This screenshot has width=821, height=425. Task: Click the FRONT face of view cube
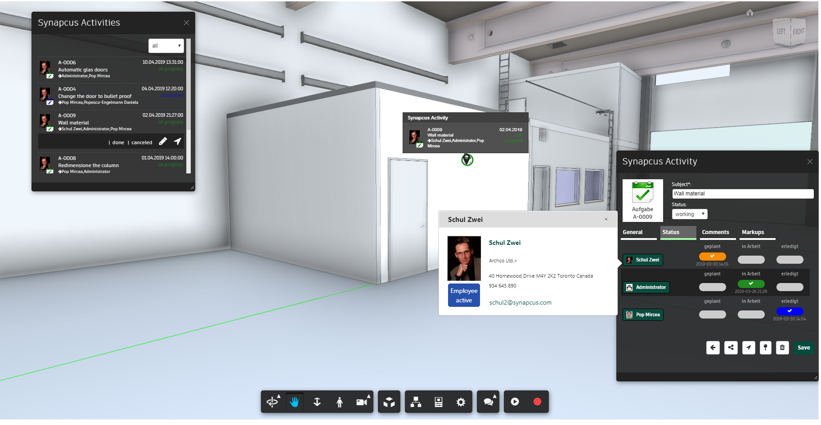[799, 32]
